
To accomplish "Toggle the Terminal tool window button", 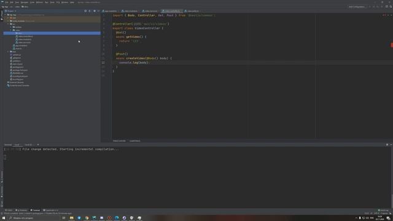I will coord(36,210).
